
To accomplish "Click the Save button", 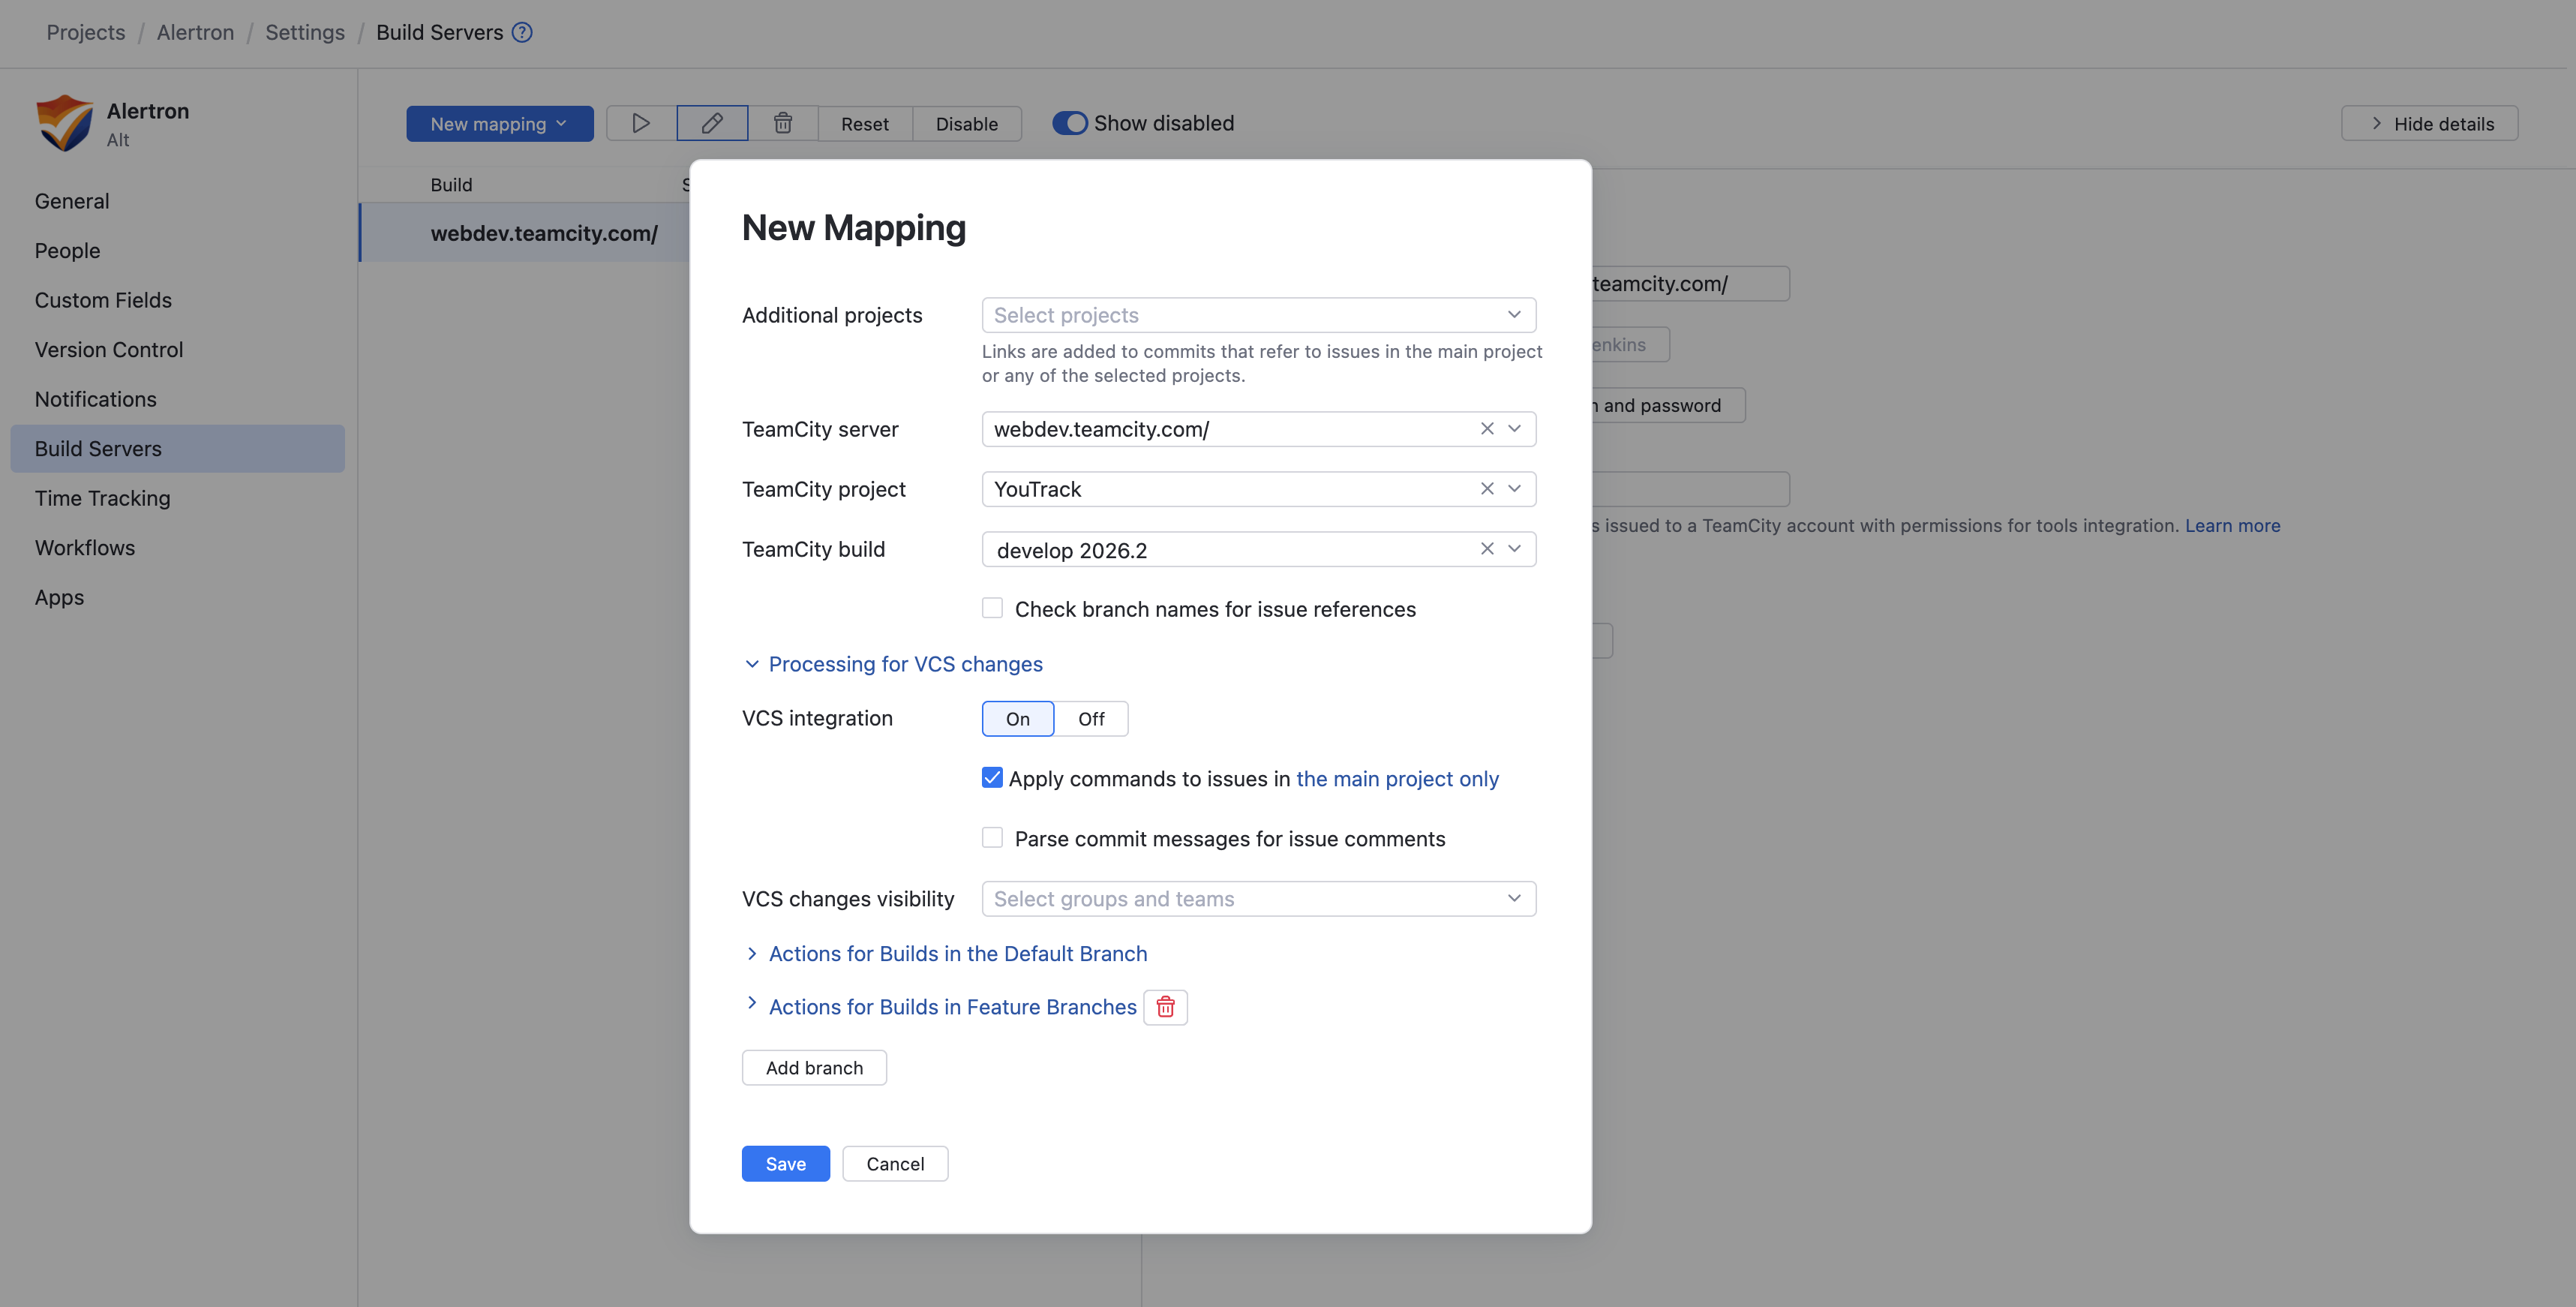I will pyautogui.click(x=786, y=1164).
